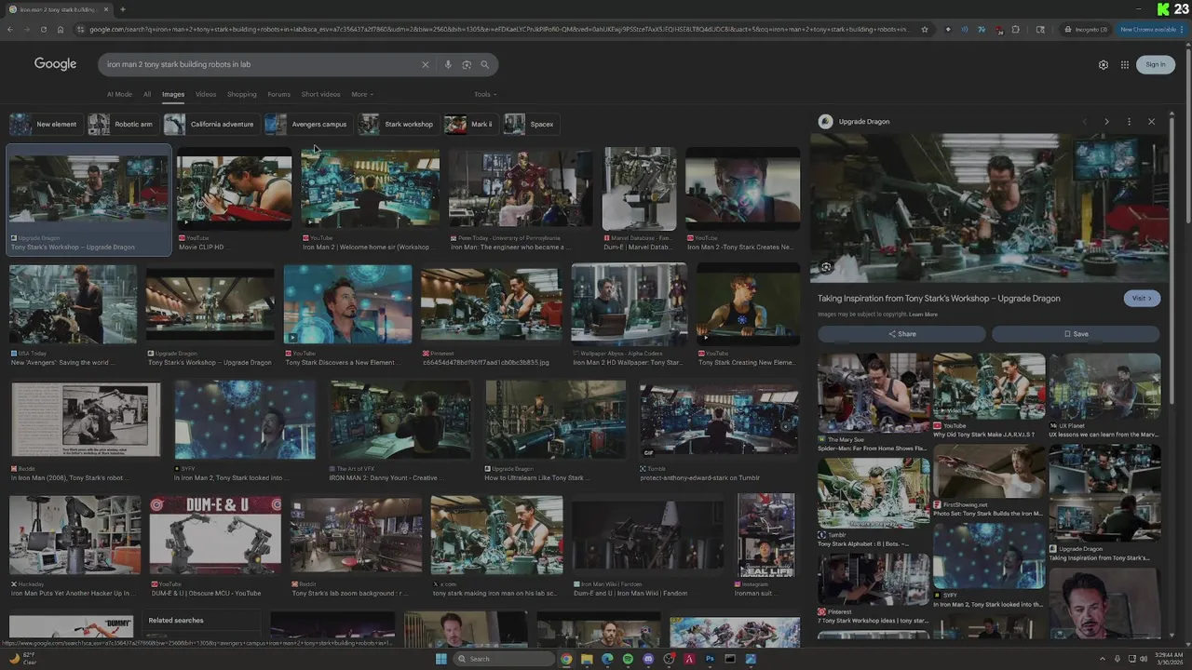Filter by Avengers campus chip
Screen dimensions: 1192x670
click(307, 124)
